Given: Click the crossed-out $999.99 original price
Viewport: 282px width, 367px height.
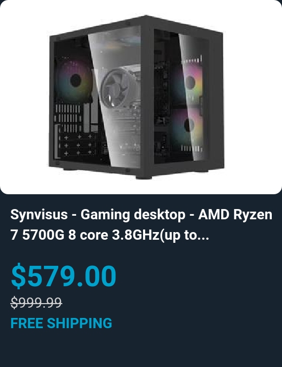Looking at the screenshot, I should click(36, 302).
